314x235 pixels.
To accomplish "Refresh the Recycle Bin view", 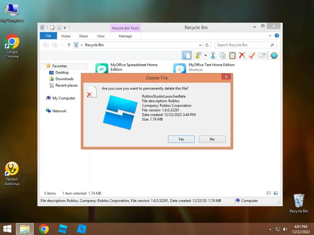I will tap(207, 45).
